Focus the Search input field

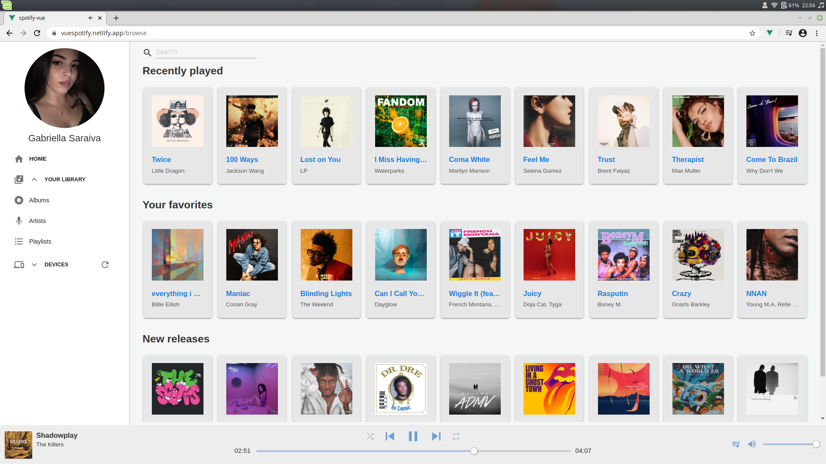[x=206, y=52]
